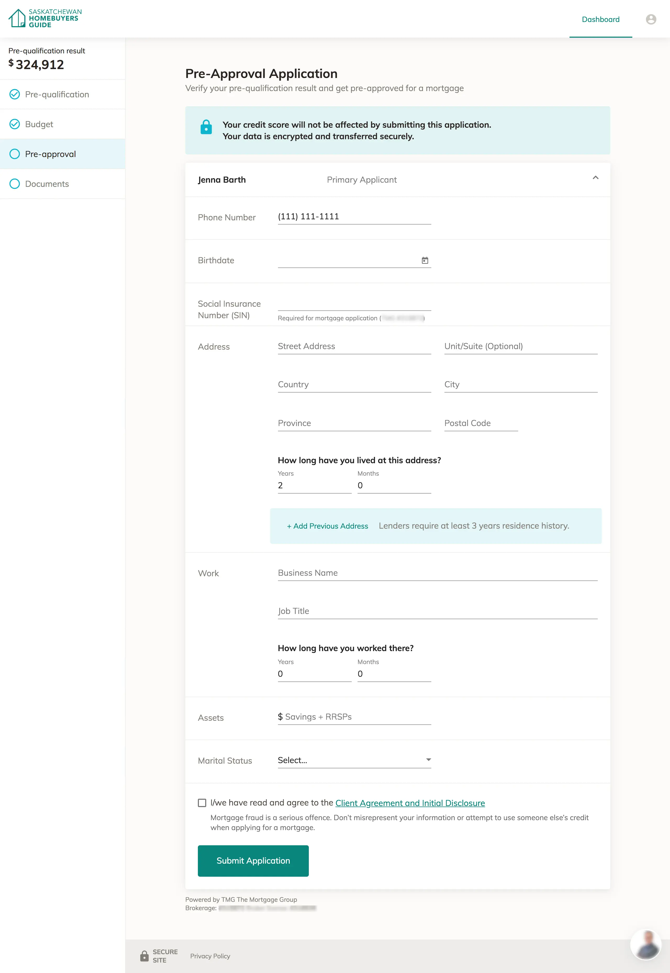Open the user account icon top right
The width and height of the screenshot is (670, 973).
651,19
